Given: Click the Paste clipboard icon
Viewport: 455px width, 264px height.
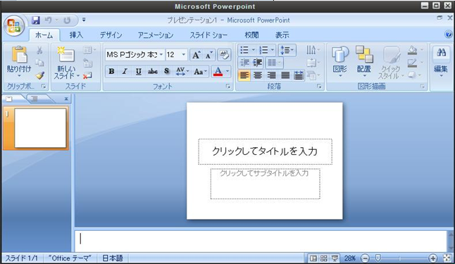Looking at the screenshot, I should 19,55.
